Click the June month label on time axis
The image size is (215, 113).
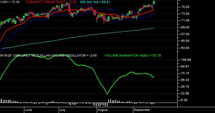[29, 110]
